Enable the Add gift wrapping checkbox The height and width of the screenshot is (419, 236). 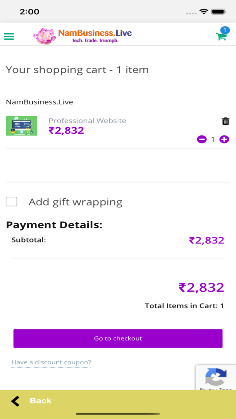point(11,201)
